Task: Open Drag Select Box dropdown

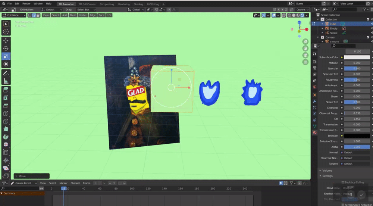Action: pyautogui.click(x=86, y=10)
